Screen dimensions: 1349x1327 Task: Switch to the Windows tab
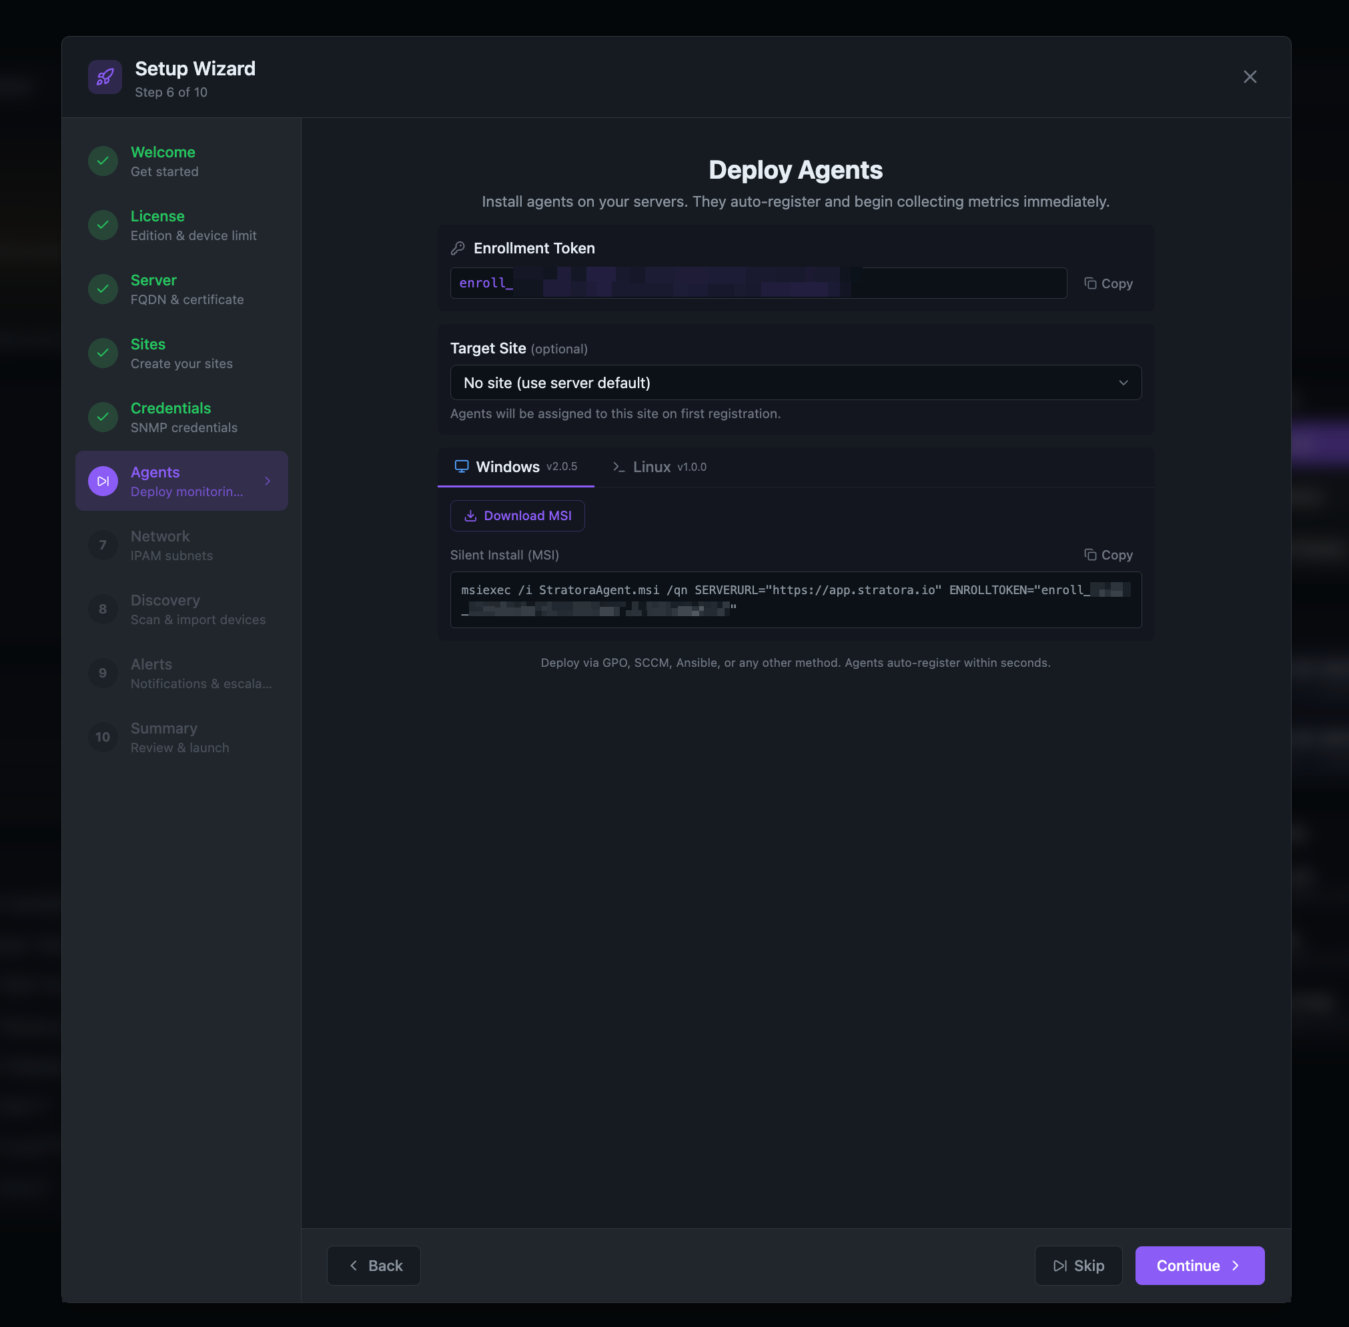pos(508,466)
